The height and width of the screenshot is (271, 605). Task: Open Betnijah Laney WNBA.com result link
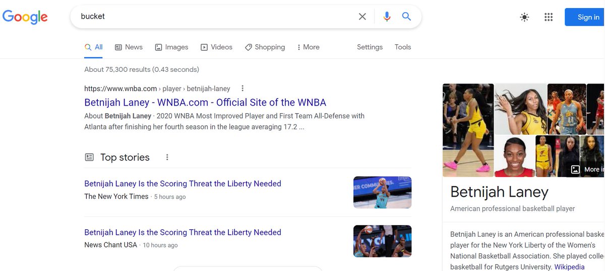[x=205, y=103]
